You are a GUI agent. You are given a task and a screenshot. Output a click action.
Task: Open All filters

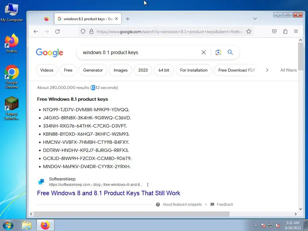click(x=288, y=70)
